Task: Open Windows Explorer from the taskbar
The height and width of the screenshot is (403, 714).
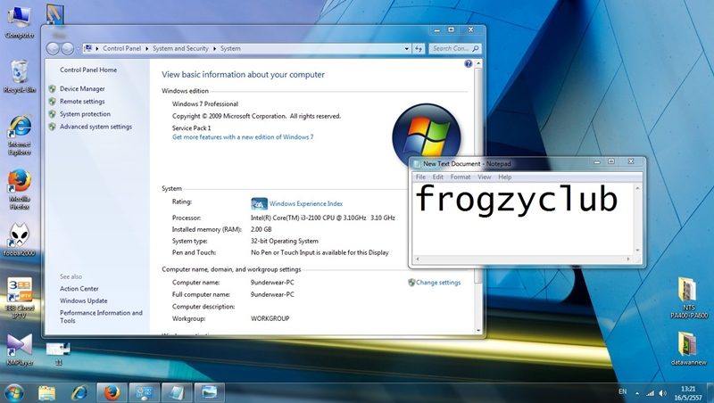Action: click(47, 392)
